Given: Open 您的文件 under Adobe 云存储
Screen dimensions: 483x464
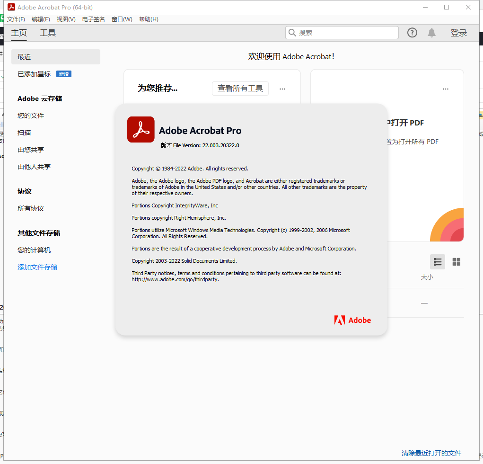Looking at the screenshot, I should click(31, 116).
